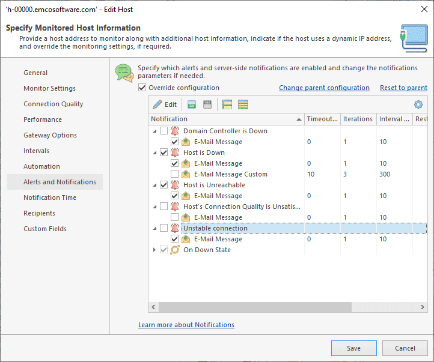Check the E-Mail Message Custom checkbox
434x362 pixels.
tap(174, 174)
